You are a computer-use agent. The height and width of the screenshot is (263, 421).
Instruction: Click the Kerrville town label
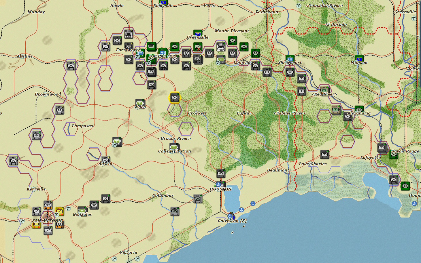[x=36, y=189]
